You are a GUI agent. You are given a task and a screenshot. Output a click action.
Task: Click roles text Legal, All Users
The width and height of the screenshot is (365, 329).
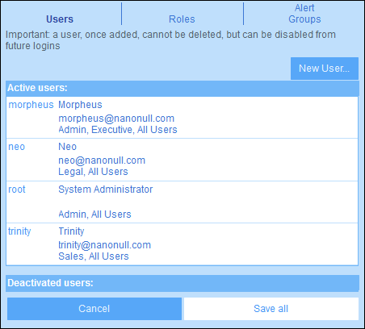(93, 172)
